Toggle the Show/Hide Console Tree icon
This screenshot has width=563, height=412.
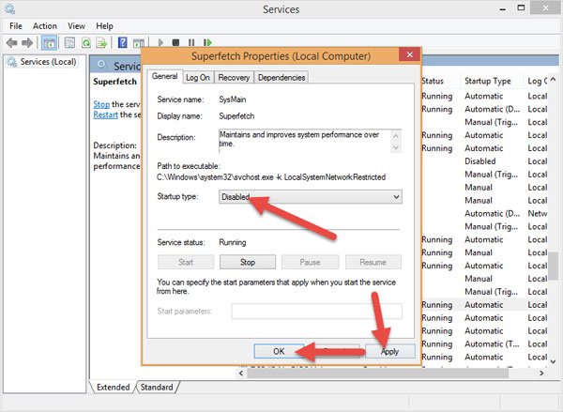49,43
